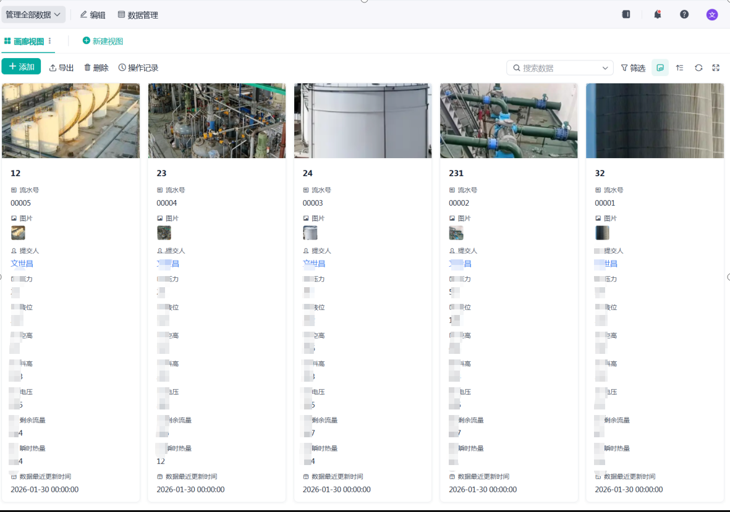
Task: Open the storage tanks image on card 12
Action: pos(70,121)
